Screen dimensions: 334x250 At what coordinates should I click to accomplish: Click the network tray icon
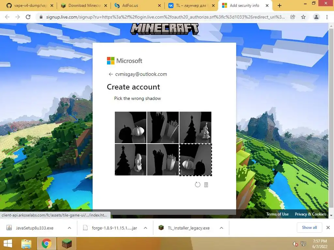303,243
